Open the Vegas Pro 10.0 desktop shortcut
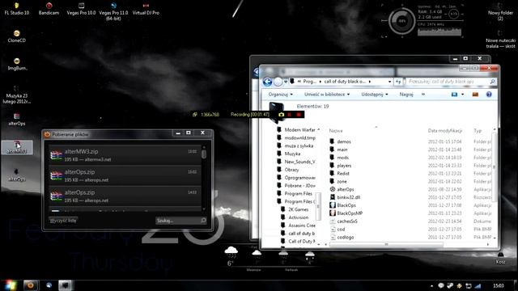This screenshot has width=518, height=291. click(x=81, y=9)
